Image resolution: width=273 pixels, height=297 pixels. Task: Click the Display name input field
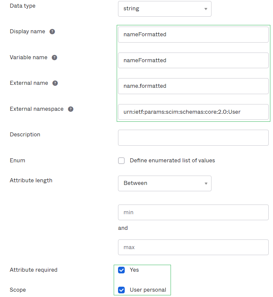point(193,35)
